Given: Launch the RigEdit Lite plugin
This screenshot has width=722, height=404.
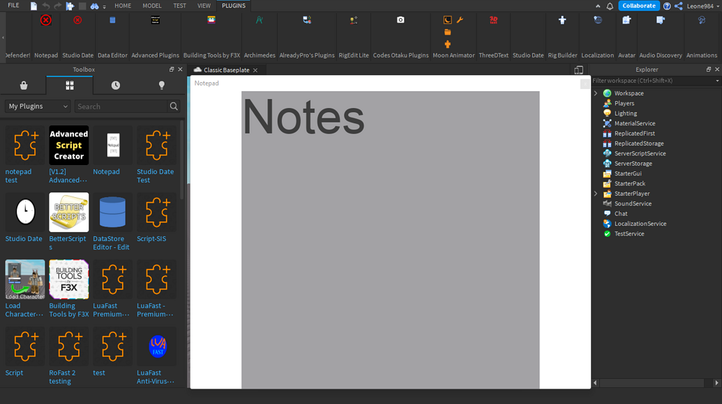Looking at the screenshot, I should pos(354,20).
